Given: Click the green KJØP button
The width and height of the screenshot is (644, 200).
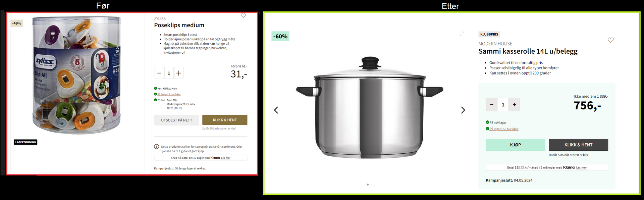Looking at the screenshot, I should 515,145.
